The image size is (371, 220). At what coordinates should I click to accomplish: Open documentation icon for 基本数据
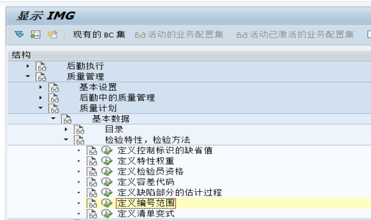(x=67, y=119)
